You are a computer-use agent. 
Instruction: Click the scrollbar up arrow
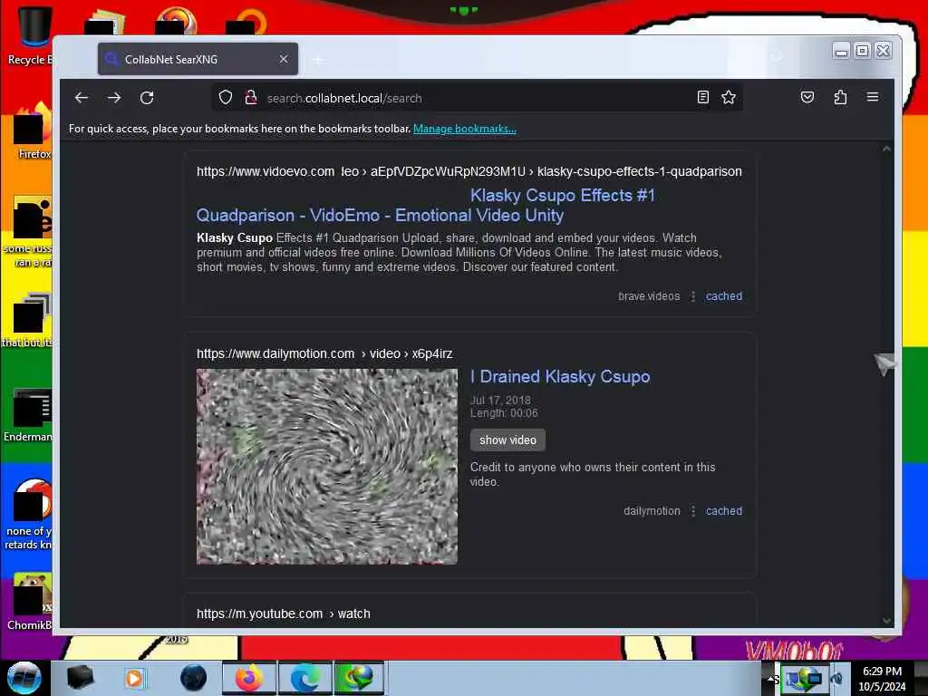886,149
